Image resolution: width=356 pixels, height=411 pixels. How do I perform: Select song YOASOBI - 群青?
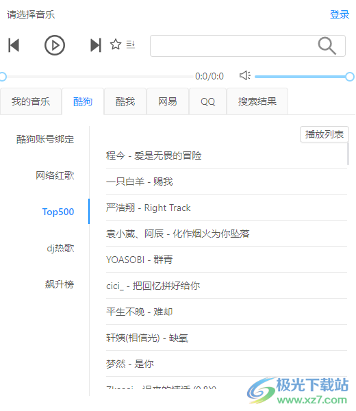227,260
